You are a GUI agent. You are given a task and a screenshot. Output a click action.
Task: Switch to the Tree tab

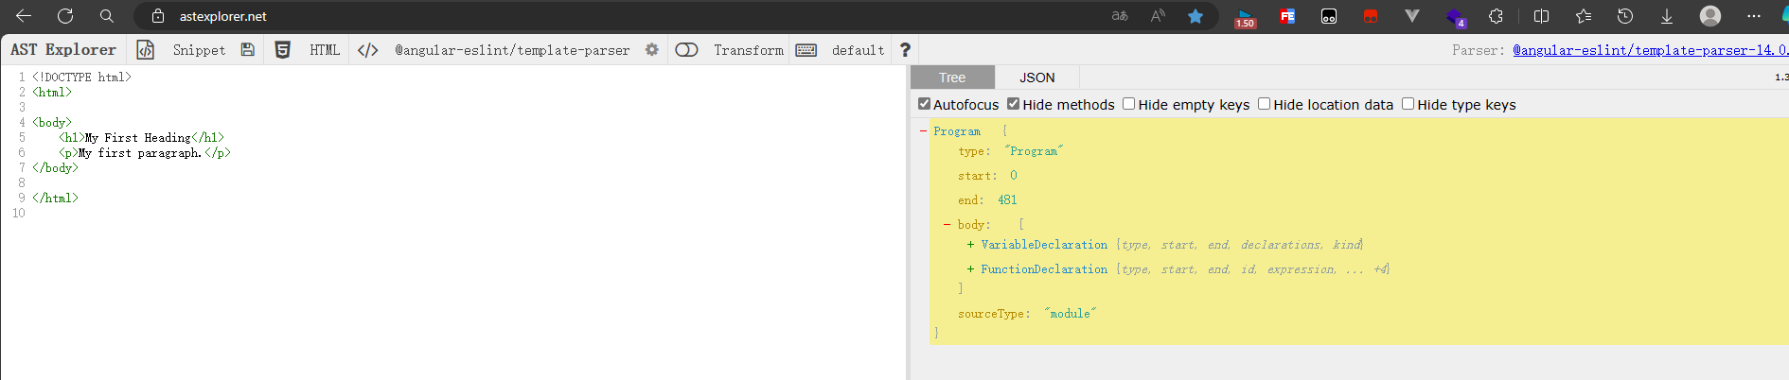pyautogui.click(x=952, y=78)
